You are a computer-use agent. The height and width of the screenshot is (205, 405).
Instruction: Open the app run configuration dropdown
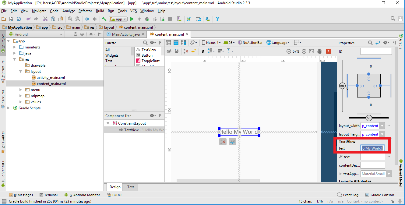click(x=118, y=19)
